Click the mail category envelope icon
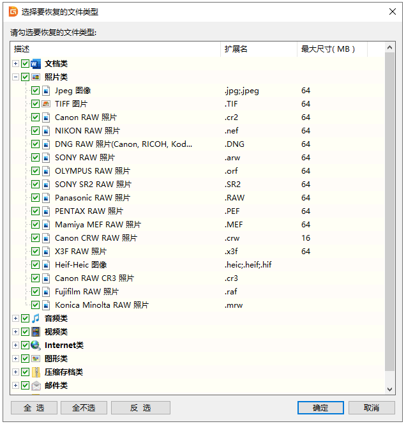406x424 pixels. [x=36, y=386]
